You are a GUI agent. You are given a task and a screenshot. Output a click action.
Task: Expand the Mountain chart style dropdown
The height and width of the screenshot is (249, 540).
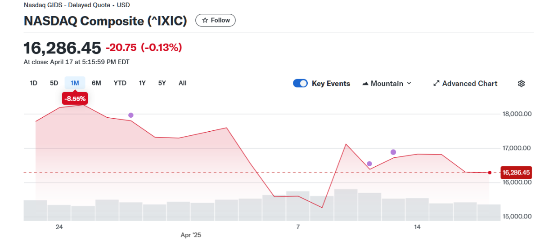(x=387, y=84)
